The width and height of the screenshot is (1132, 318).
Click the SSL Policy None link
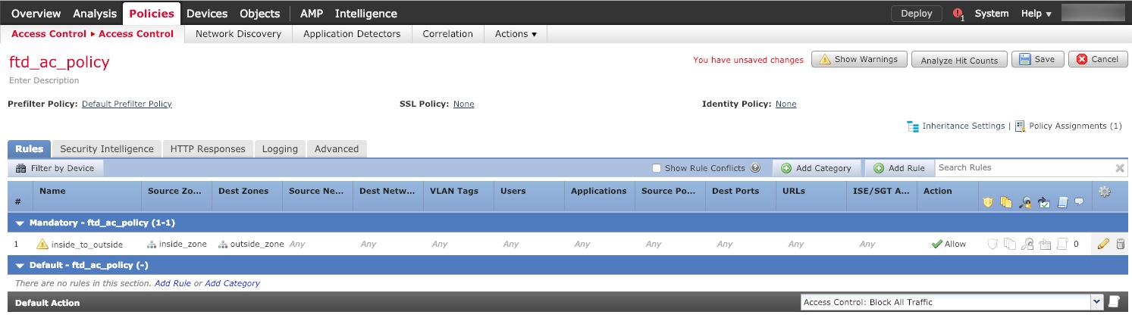pyautogui.click(x=463, y=104)
